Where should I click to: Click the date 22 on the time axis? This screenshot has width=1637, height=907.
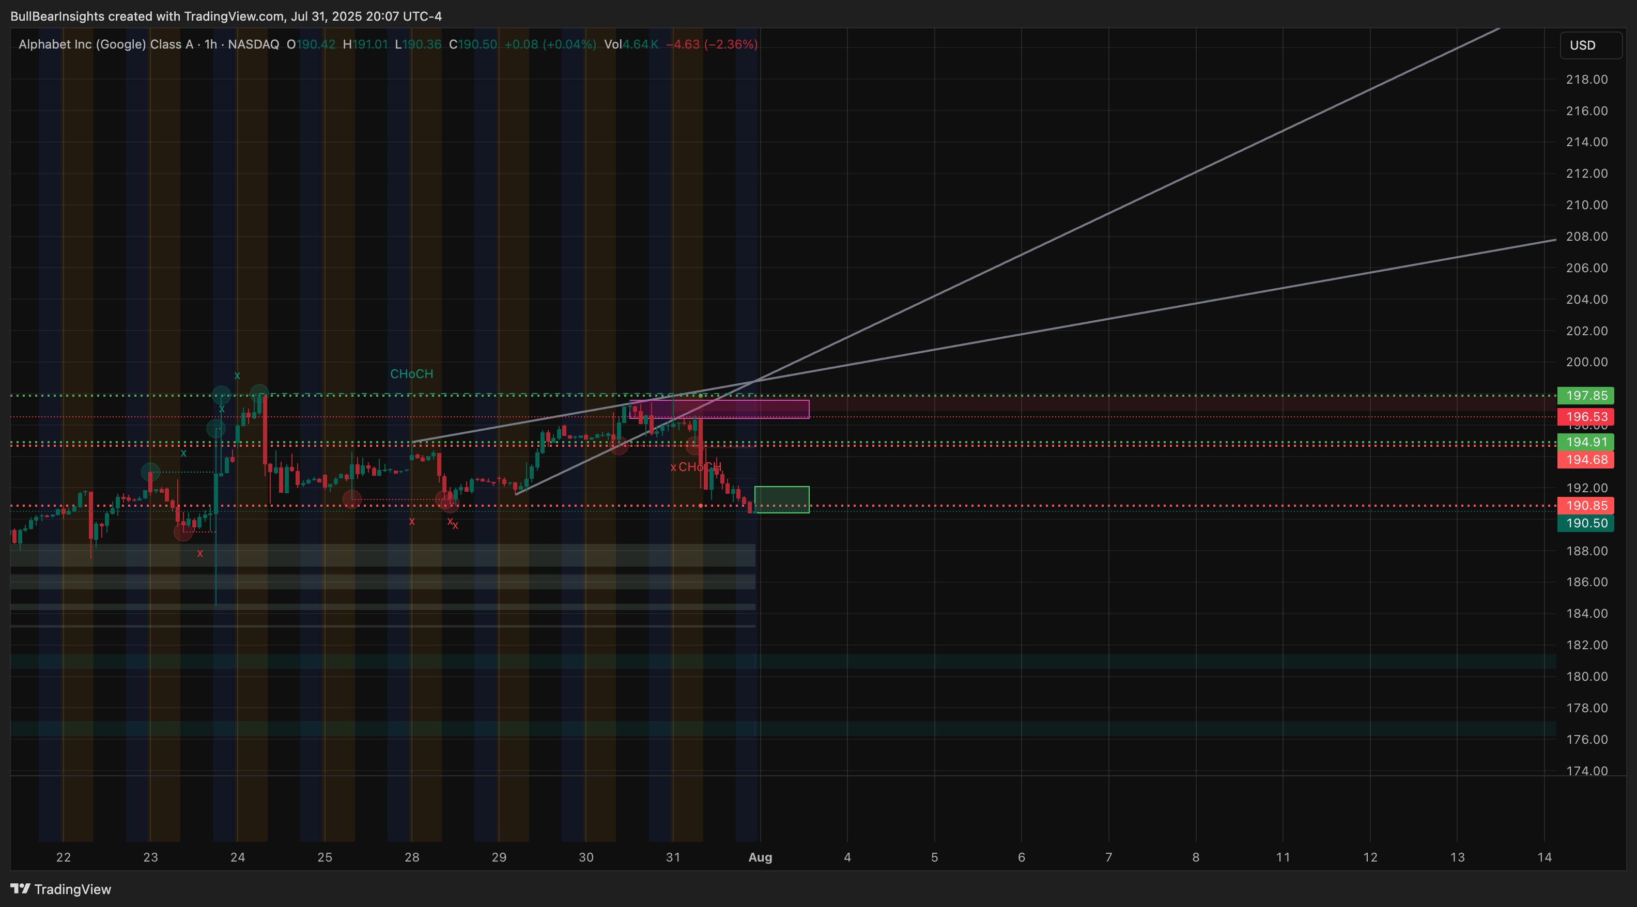pos(63,857)
